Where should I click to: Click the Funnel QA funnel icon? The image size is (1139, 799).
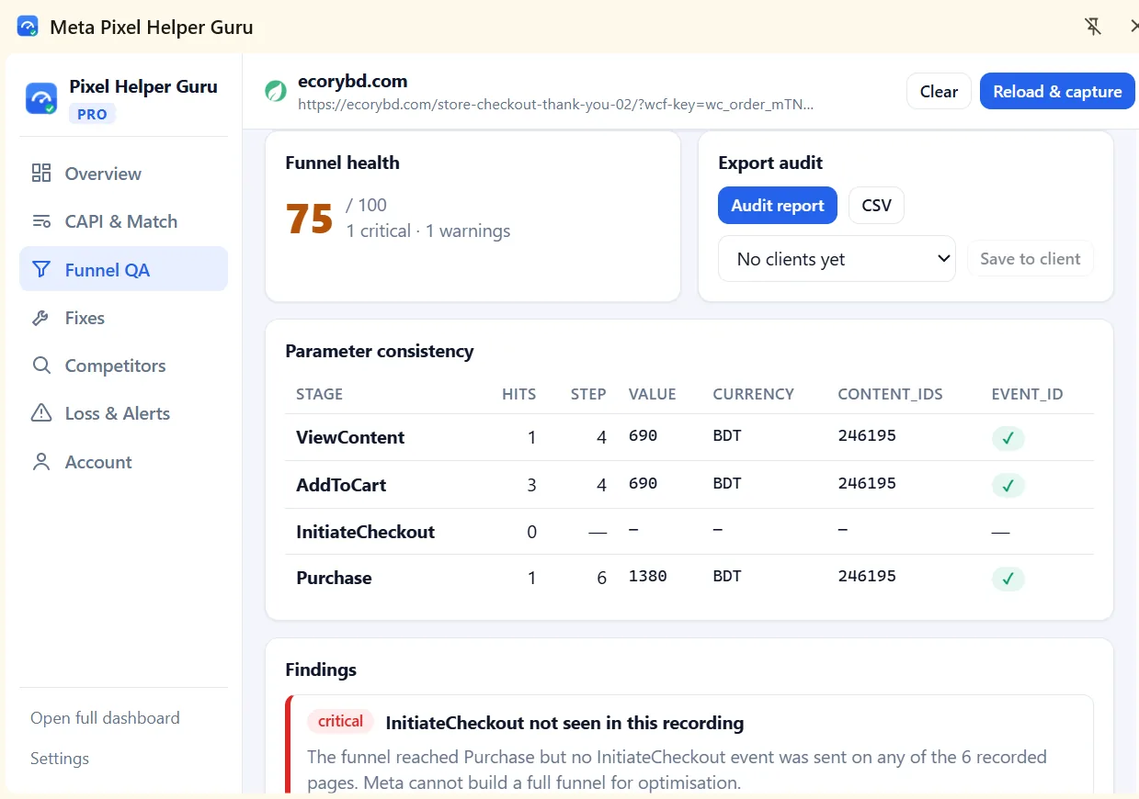click(x=41, y=269)
